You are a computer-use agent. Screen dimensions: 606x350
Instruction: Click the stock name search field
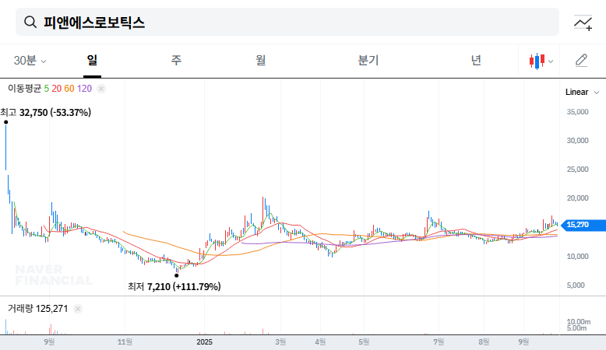(296, 23)
